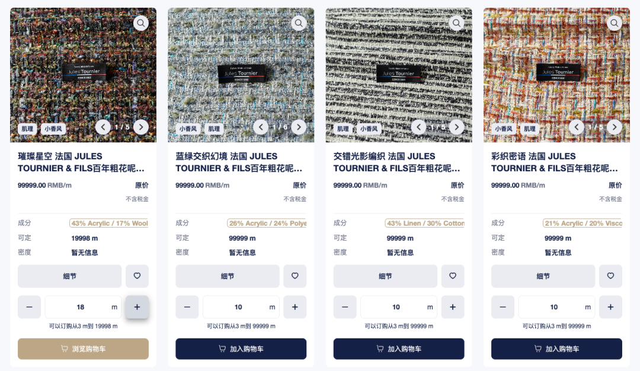Click the 小香风 tag on 蓝绿交织幻境 image
Image resolution: width=640 pixels, height=371 pixels.
click(188, 129)
